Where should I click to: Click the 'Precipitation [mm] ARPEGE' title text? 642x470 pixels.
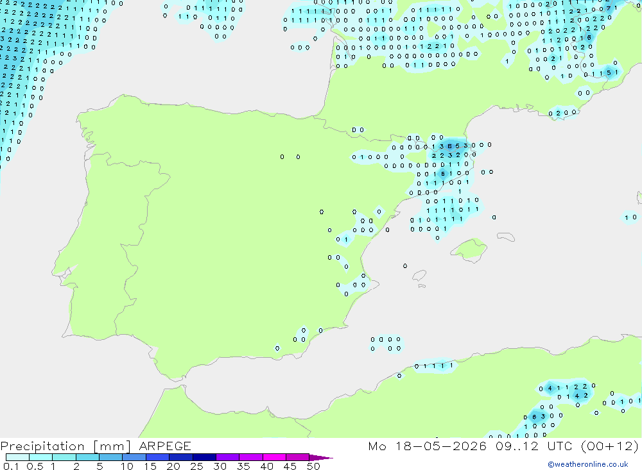[x=96, y=446]
